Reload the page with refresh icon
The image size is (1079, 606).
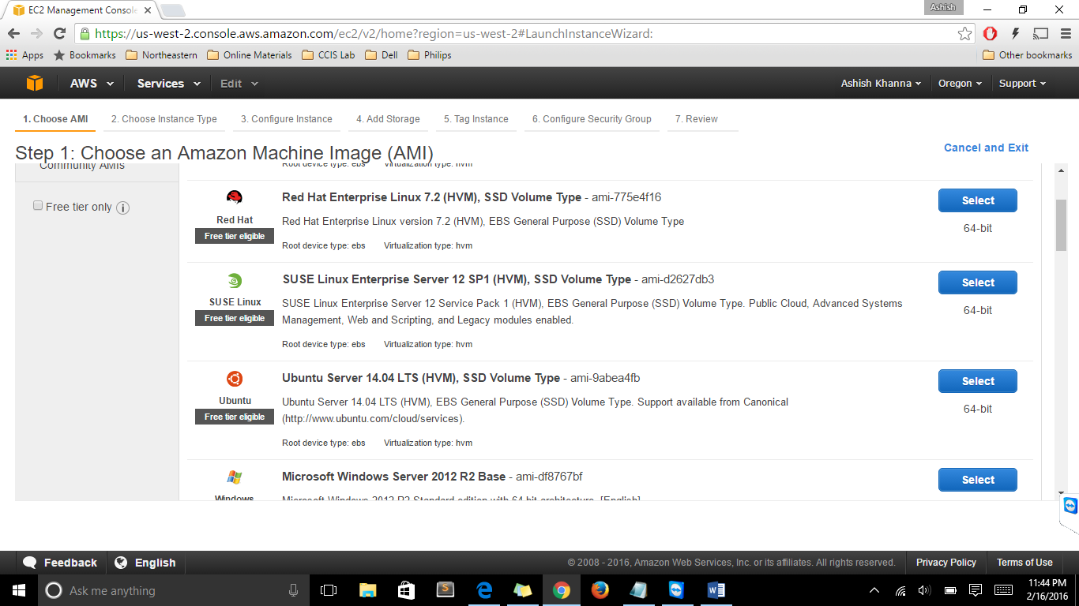pos(59,33)
